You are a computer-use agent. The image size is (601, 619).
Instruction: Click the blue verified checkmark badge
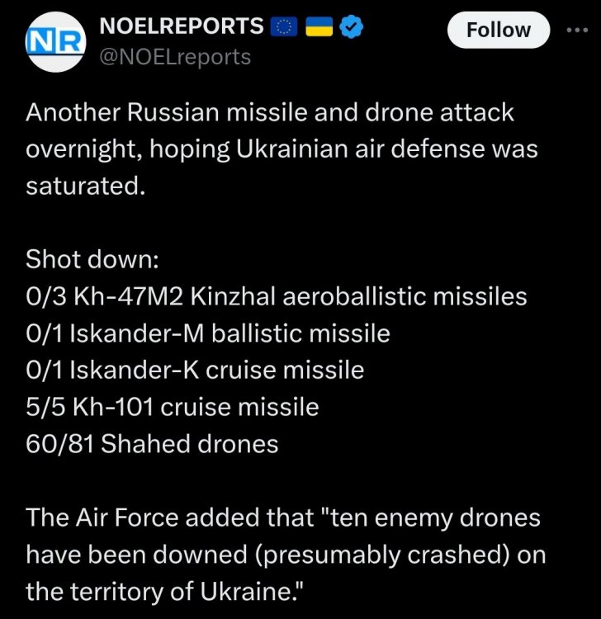click(x=352, y=27)
